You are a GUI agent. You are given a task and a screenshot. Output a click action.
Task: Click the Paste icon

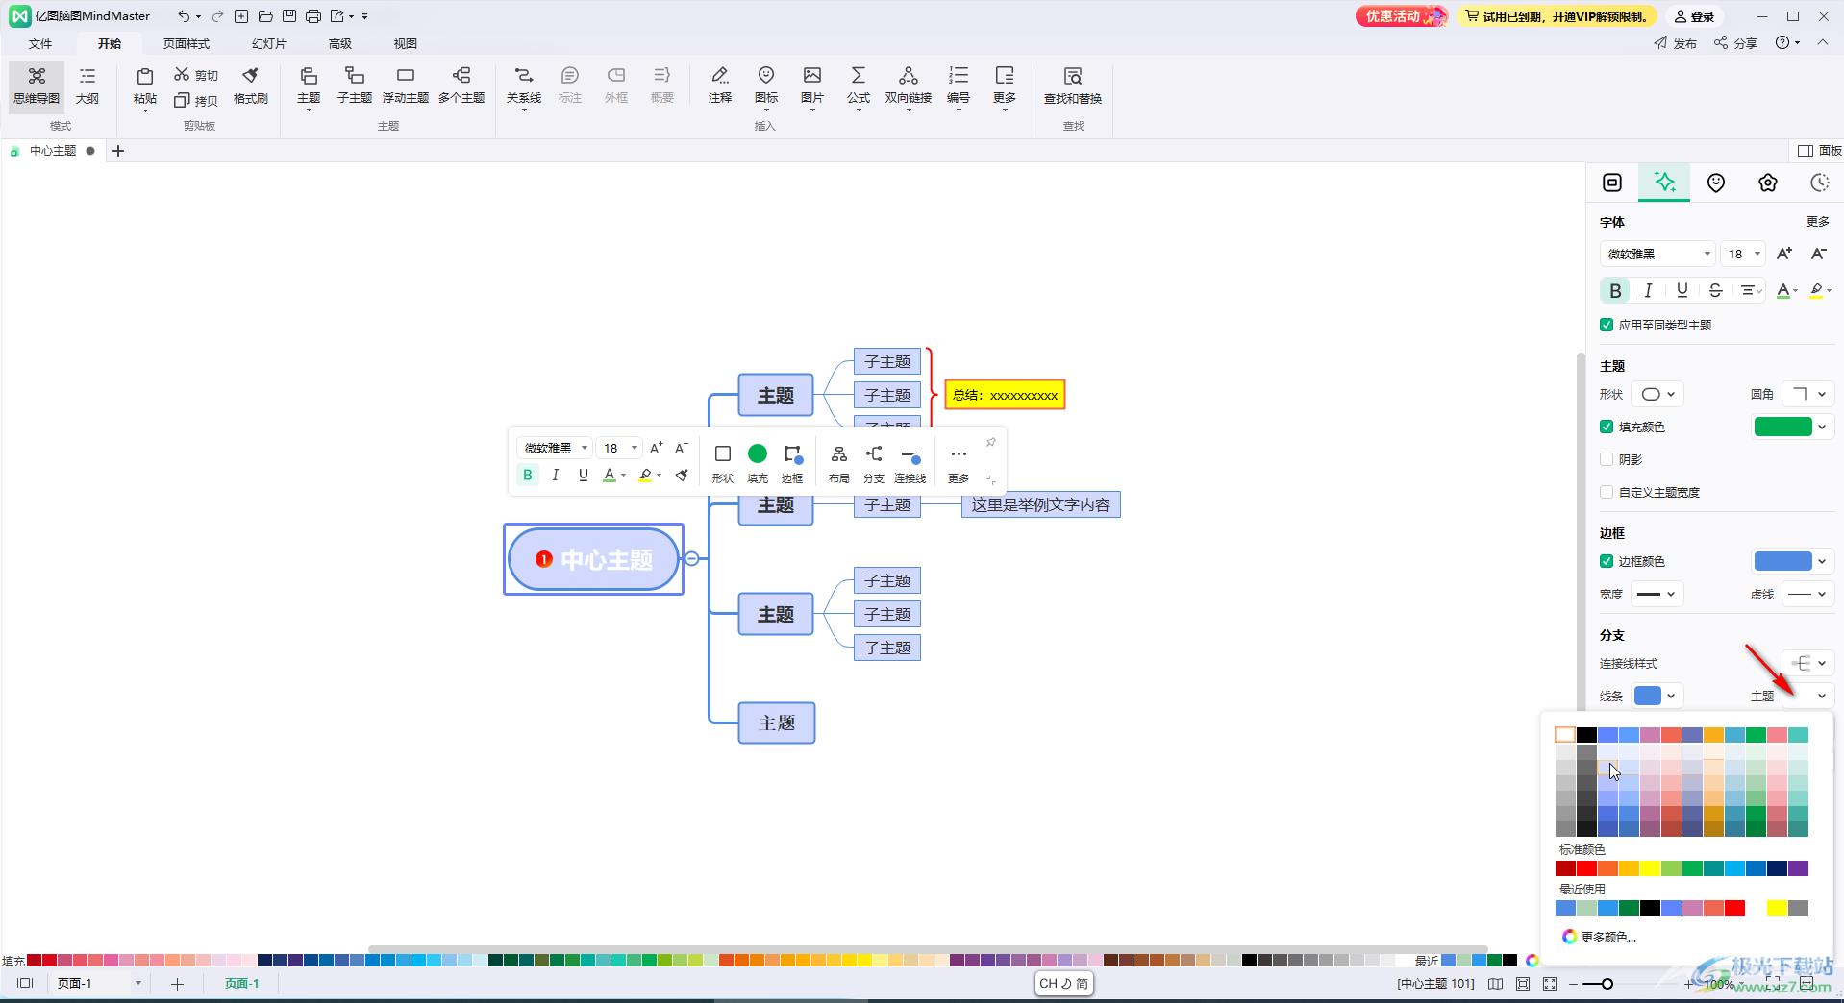point(145,76)
